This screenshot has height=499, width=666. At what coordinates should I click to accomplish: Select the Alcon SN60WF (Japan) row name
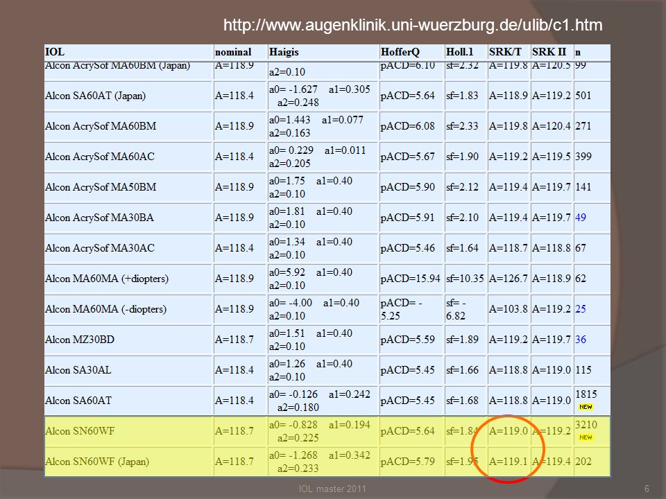(97, 462)
